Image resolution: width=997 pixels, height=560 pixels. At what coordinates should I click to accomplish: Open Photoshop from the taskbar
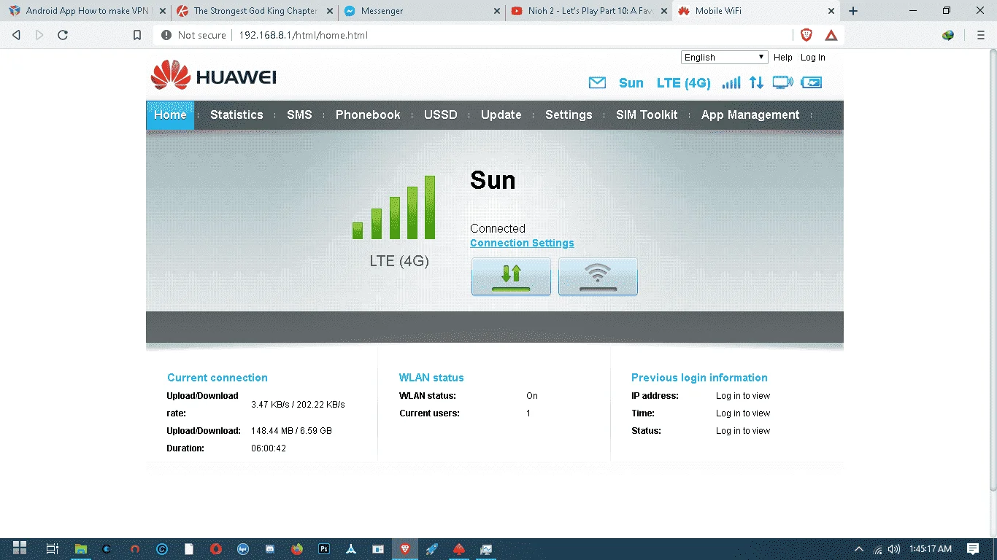click(x=323, y=548)
